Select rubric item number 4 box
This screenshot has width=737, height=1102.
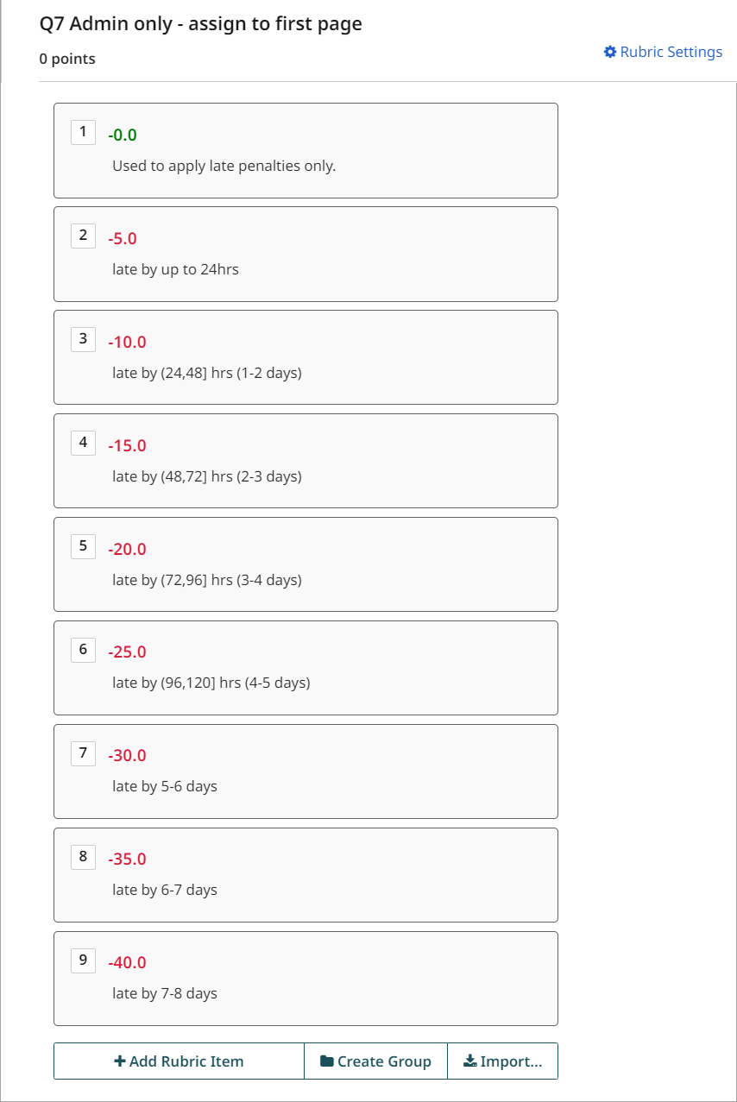pos(83,443)
